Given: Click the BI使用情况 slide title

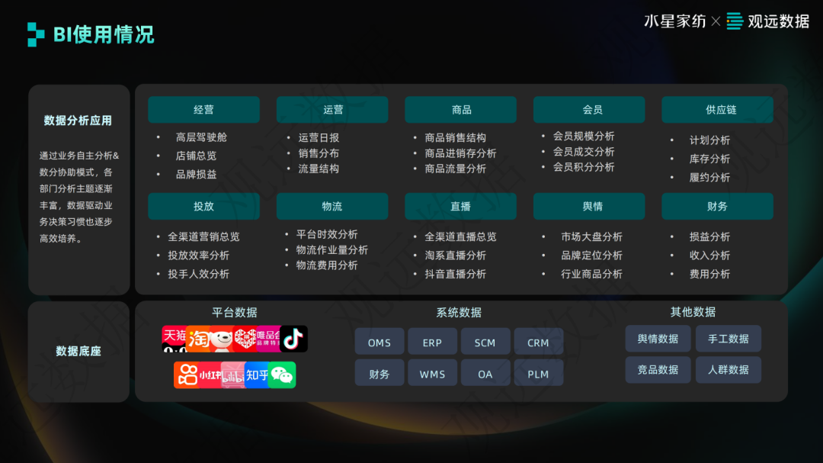Looking at the screenshot, I should click(104, 34).
